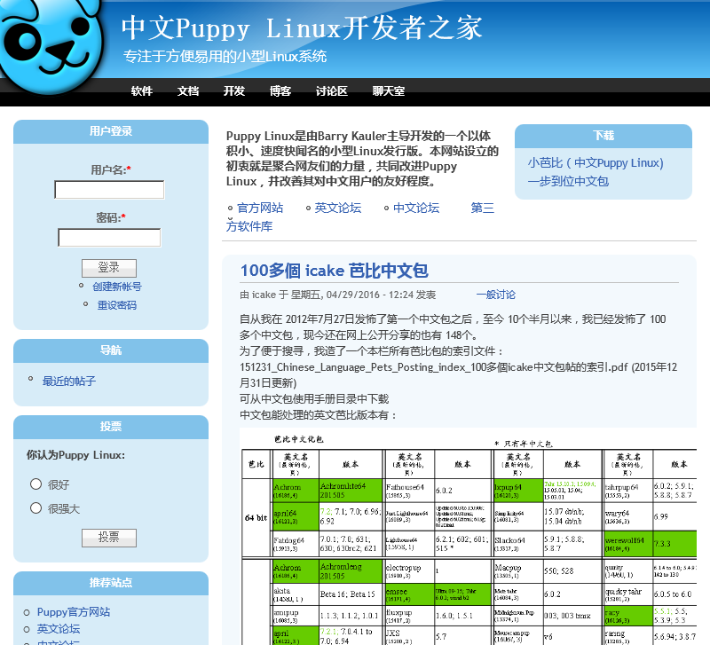The height and width of the screenshot is (645, 710).
Task: Click the 64 bit row label
Action: tap(256, 517)
